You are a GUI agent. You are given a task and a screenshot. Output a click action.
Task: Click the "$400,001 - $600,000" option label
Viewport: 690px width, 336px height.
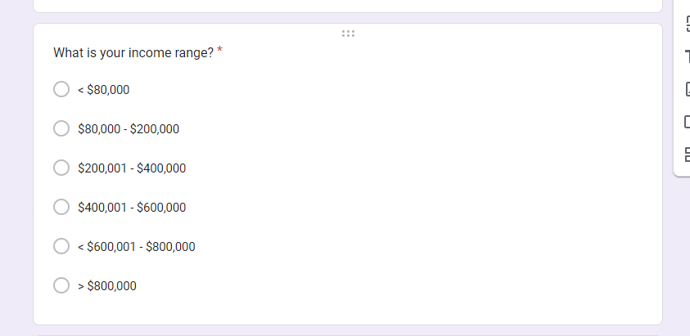click(x=132, y=207)
